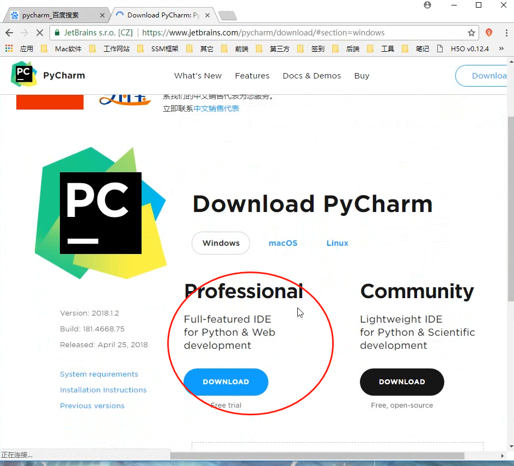Open the 第三方 bookmark folder

point(273,49)
